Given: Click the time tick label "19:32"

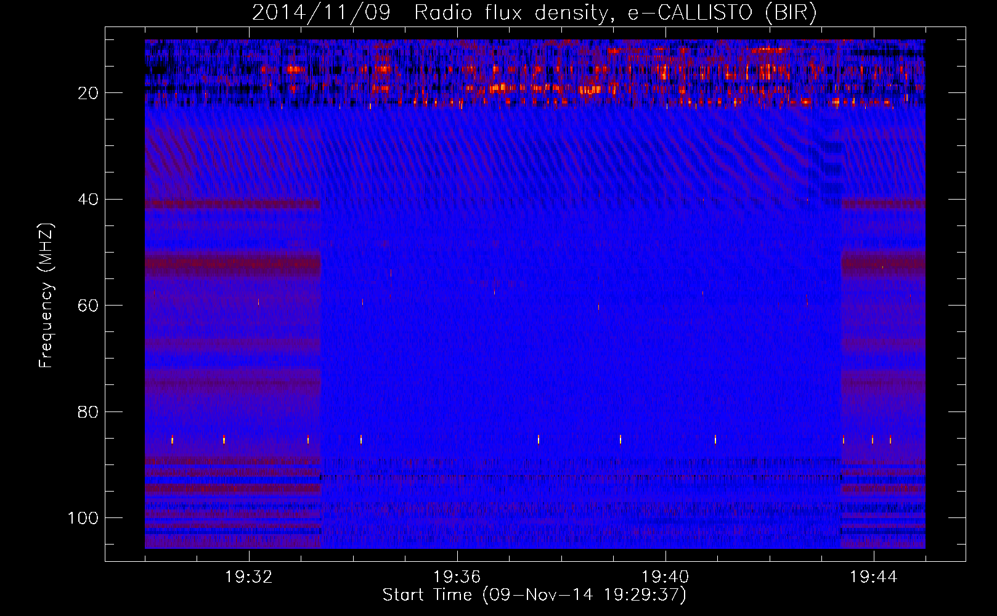Looking at the screenshot, I should coord(249,577).
